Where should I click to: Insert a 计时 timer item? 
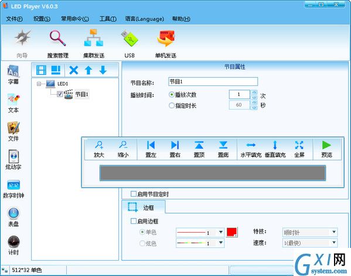coord(13,245)
